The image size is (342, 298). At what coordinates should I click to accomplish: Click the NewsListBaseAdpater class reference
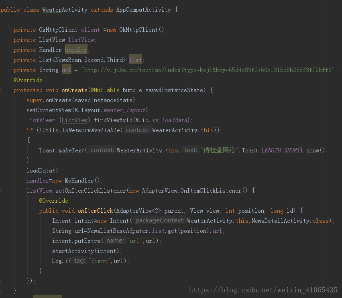coord(118,231)
